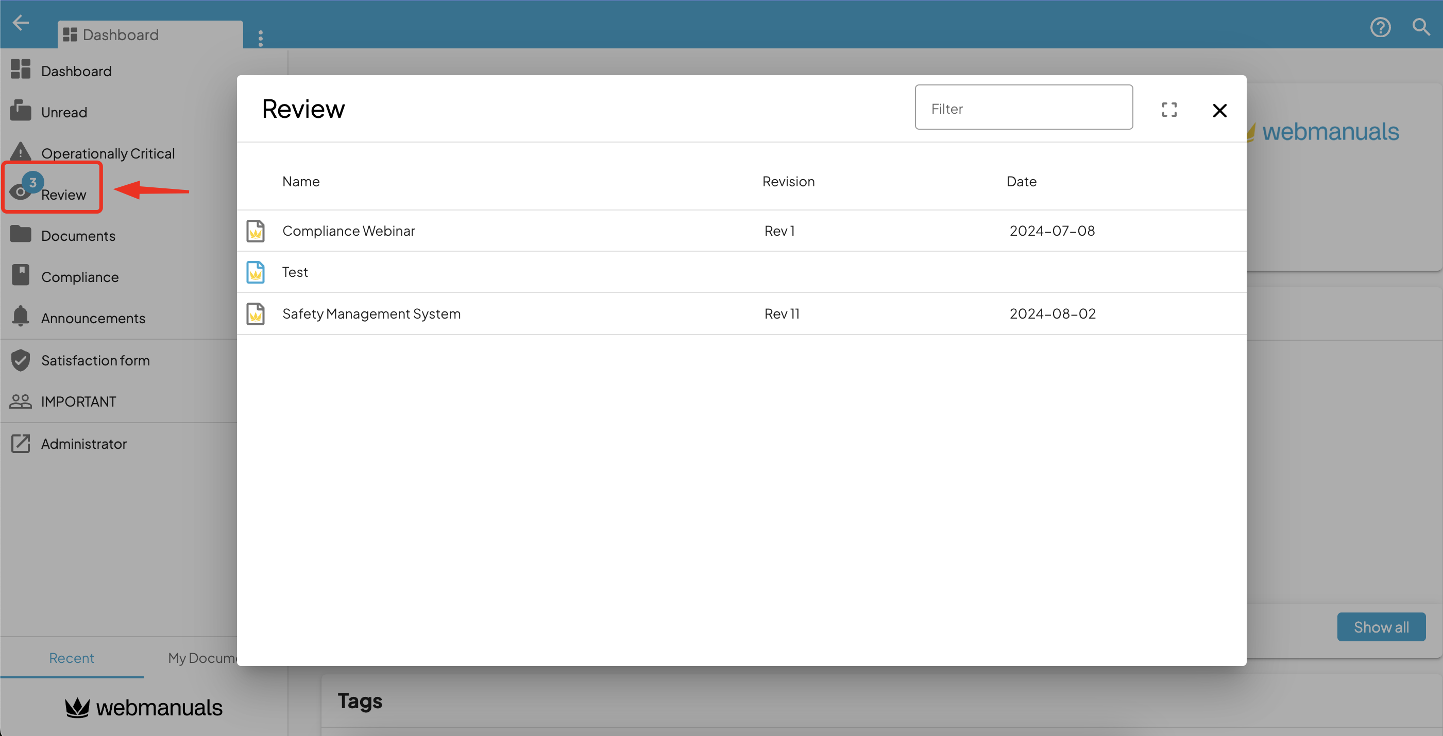Open the search magnifier icon

tap(1421, 27)
